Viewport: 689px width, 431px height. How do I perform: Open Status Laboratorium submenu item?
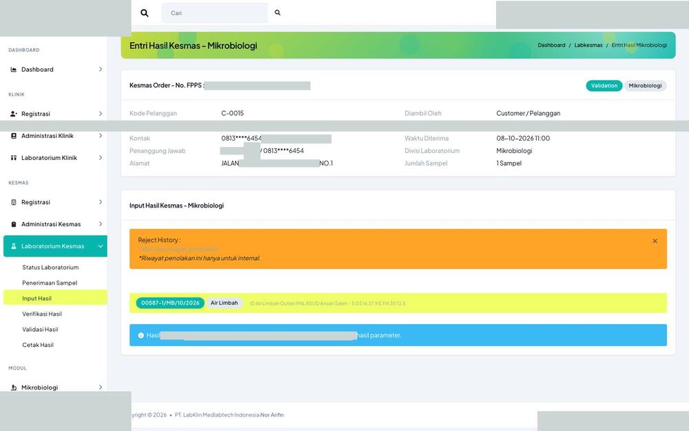point(50,268)
